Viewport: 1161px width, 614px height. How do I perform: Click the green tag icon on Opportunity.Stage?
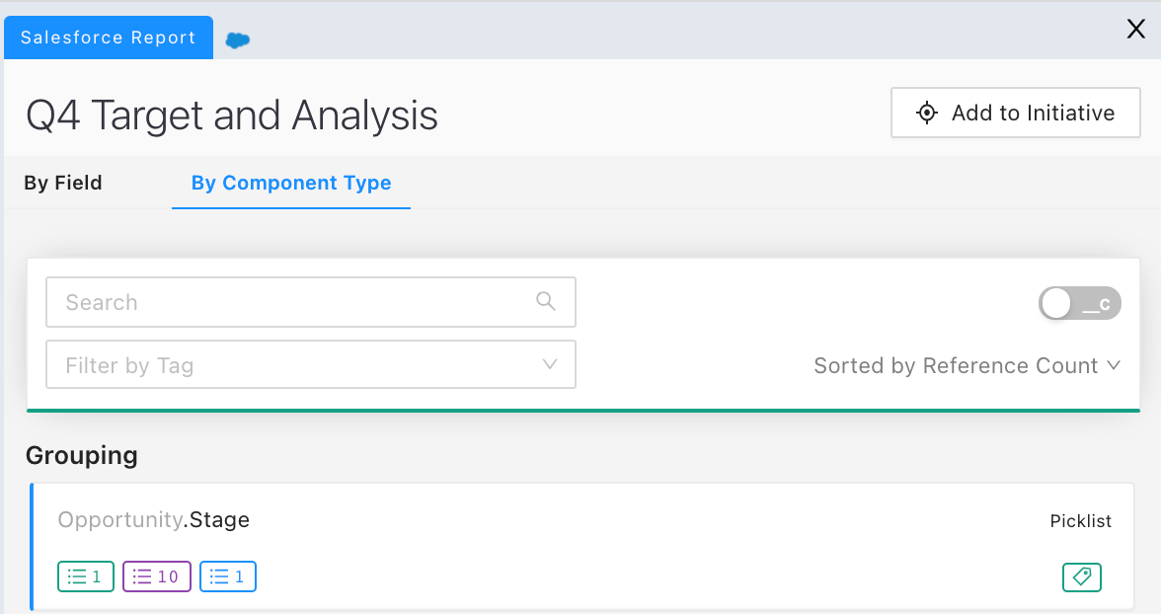(1082, 576)
